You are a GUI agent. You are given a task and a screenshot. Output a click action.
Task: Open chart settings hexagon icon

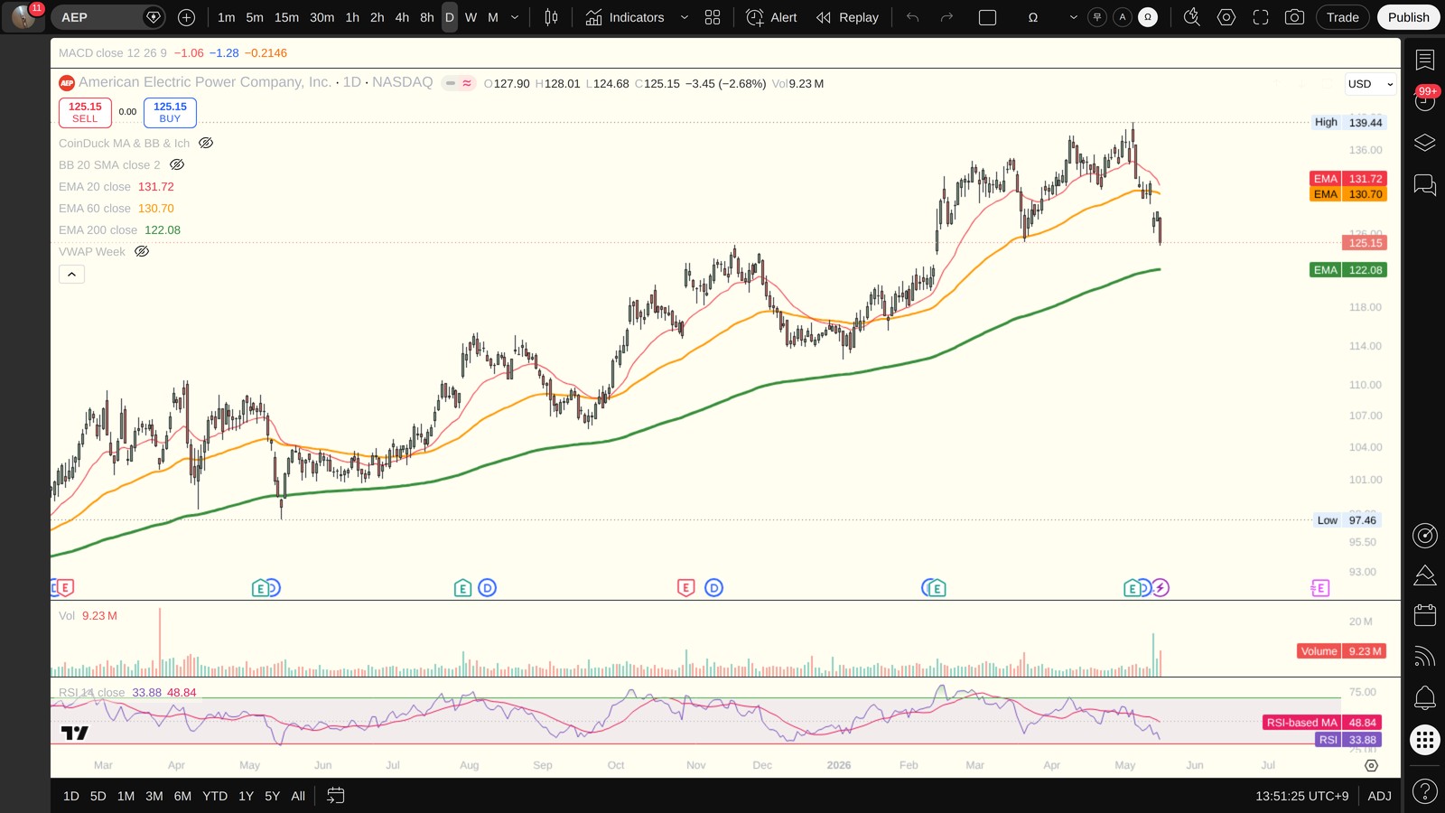1226,17
